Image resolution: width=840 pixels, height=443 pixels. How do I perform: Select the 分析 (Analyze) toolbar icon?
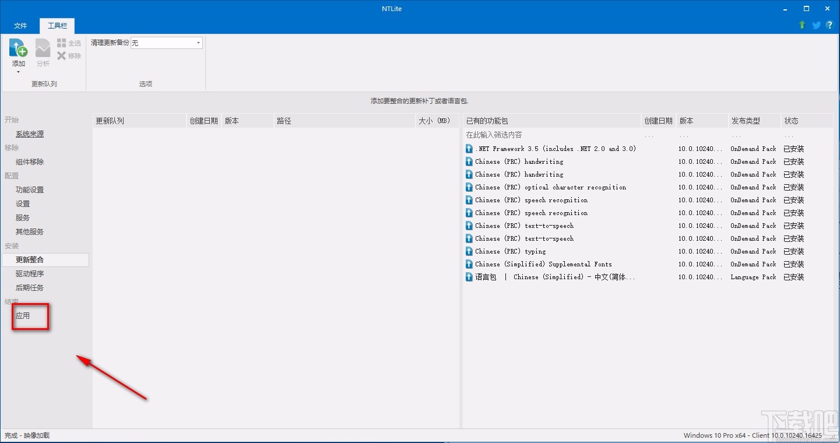[x=42, y=51]
